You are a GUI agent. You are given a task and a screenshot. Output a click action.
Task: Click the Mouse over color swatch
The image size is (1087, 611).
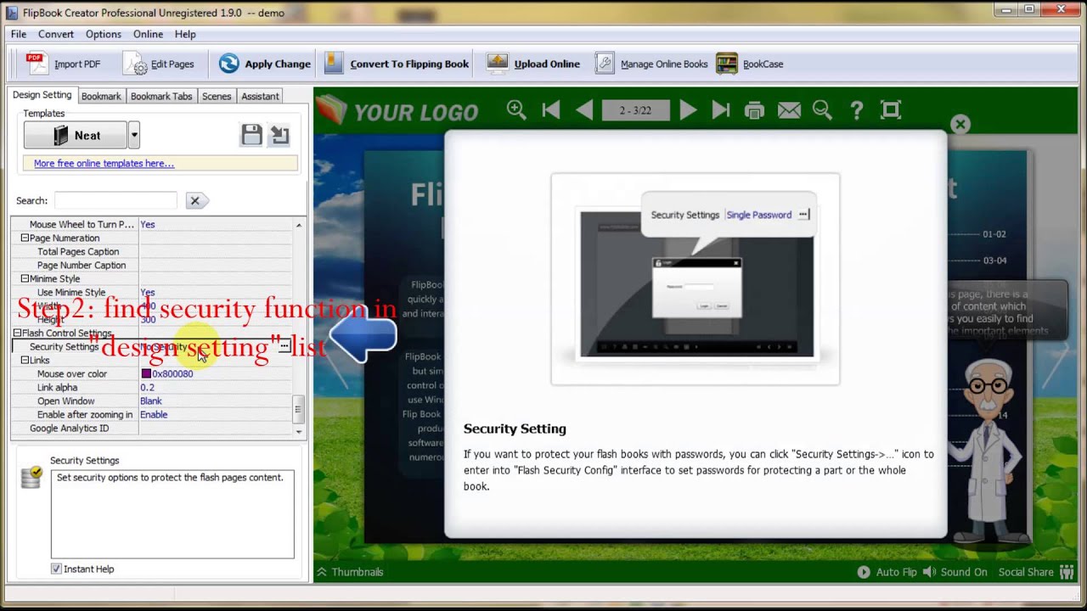click(146, 373)
